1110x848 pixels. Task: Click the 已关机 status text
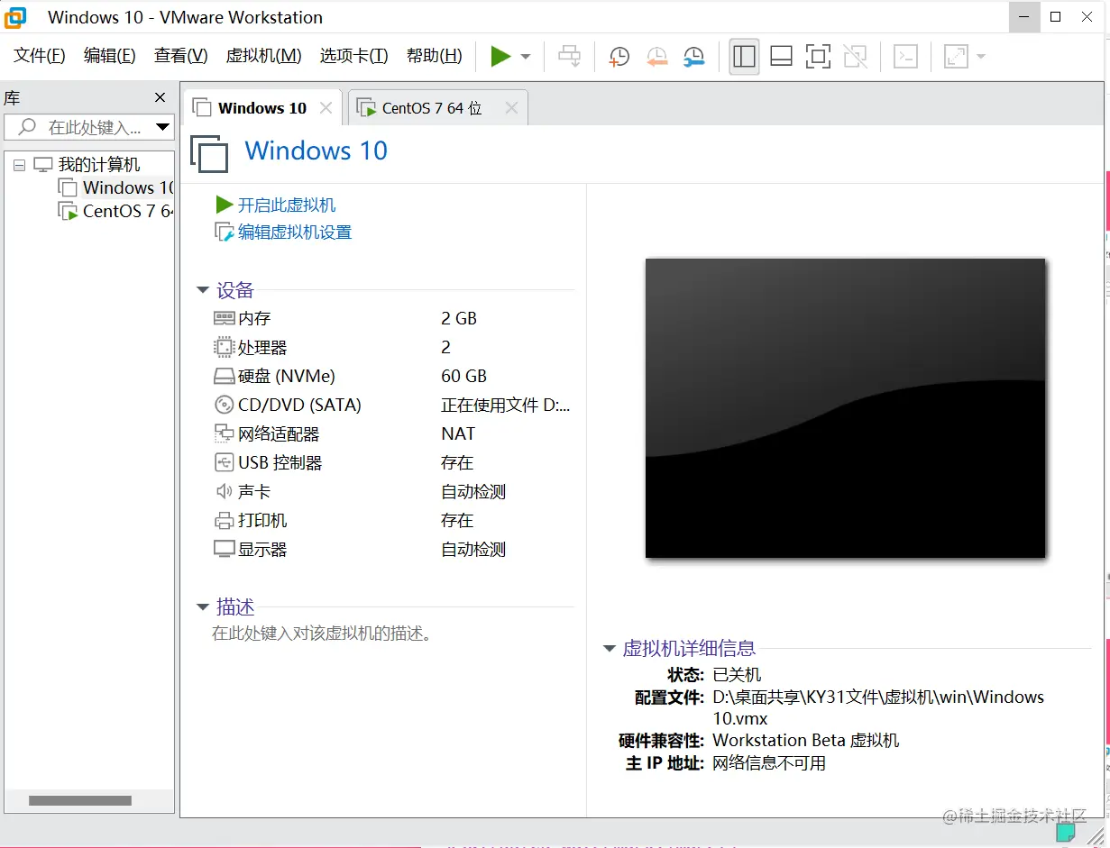[737, 675]
